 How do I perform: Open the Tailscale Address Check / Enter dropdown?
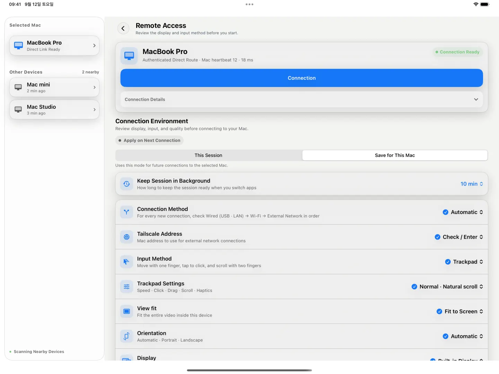[459, 237]
